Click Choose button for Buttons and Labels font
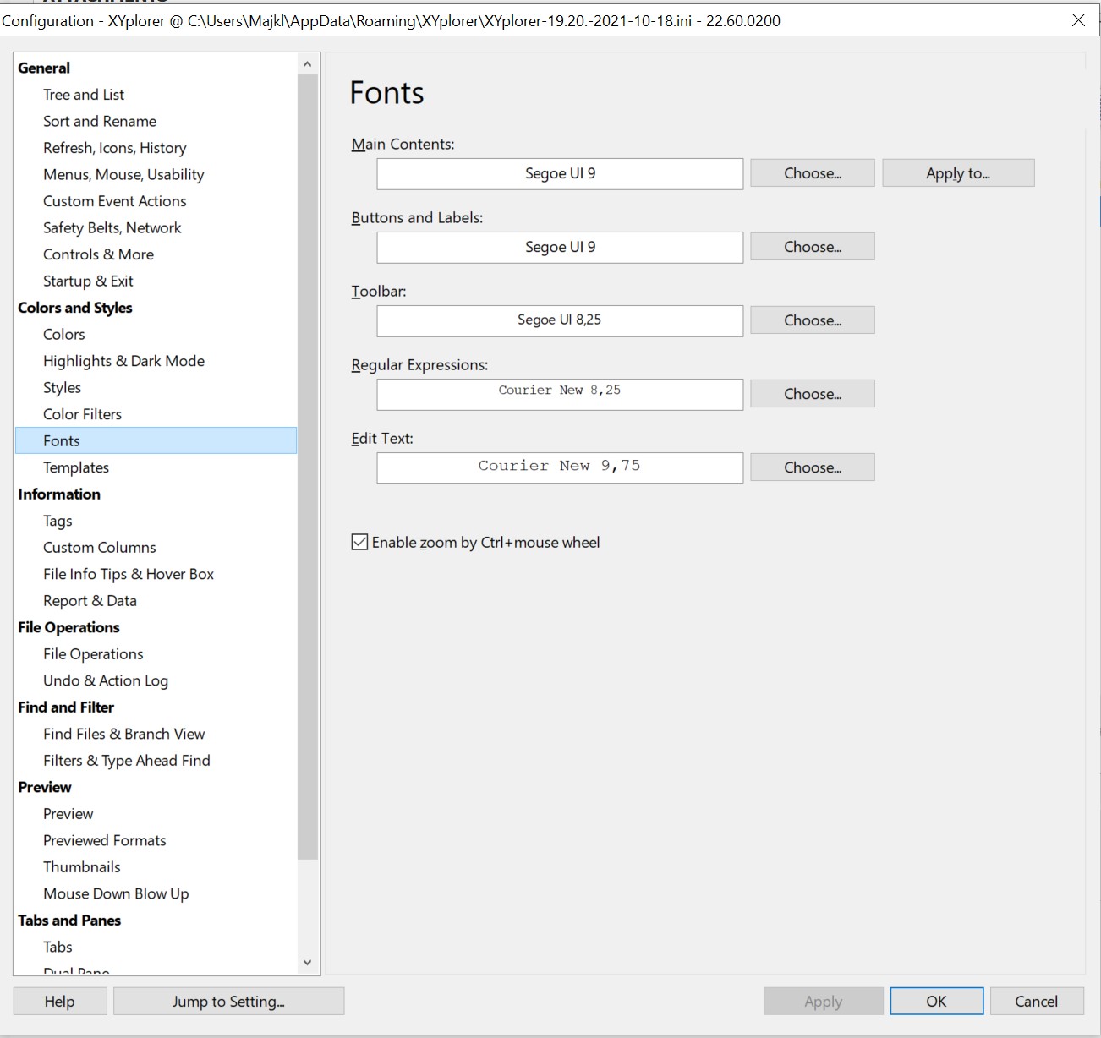 point(812,247)
